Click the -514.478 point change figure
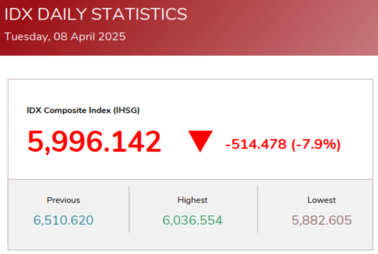 pos(256,144)
